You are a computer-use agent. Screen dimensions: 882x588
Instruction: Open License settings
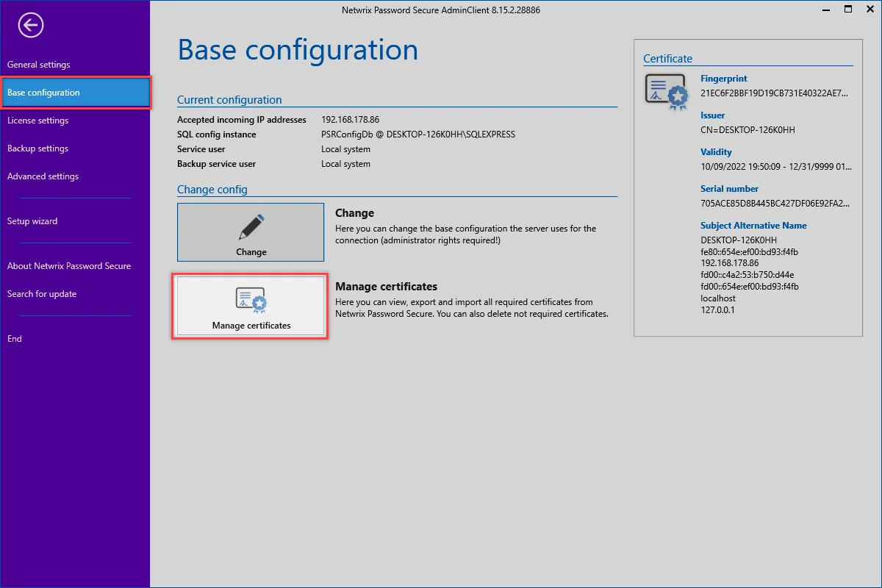(37, 121)
